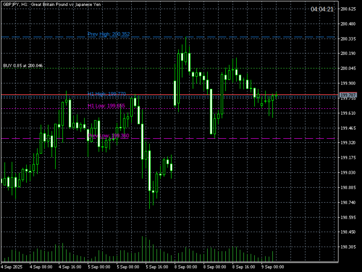Click the 199.320 price scale value
Screen dimensions: 362x272
348,143
